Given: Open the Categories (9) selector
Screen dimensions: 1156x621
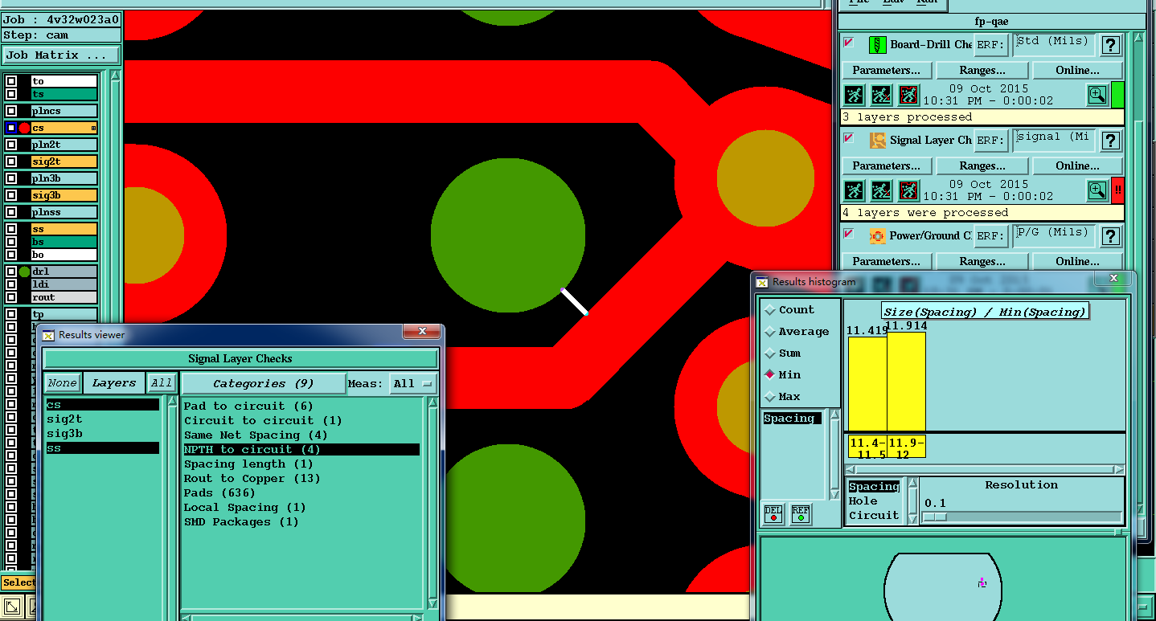Looking at the screenshot, I should (264, 384).
